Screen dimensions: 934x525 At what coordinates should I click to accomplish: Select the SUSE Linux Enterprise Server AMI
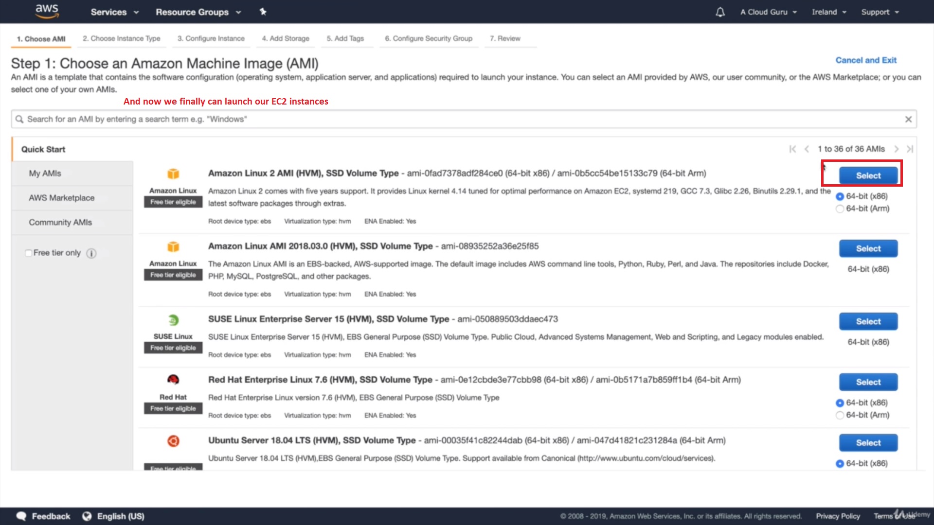coord(868,321)
